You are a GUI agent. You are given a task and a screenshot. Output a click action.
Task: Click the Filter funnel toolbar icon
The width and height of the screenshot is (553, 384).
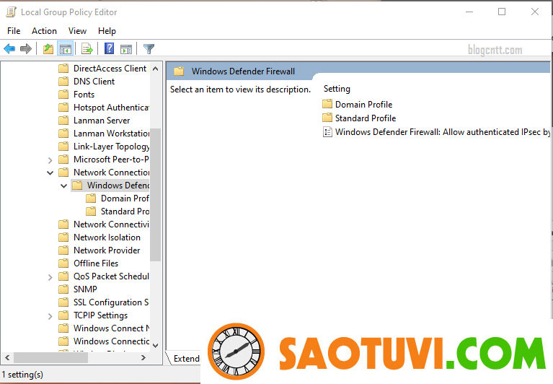pos(149,48)
